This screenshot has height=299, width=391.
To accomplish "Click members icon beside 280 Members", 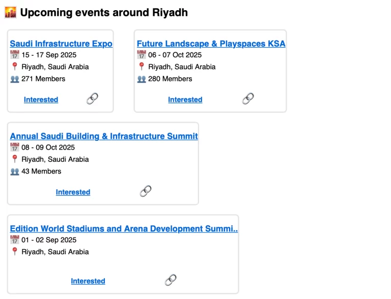I will click(142, 79).
